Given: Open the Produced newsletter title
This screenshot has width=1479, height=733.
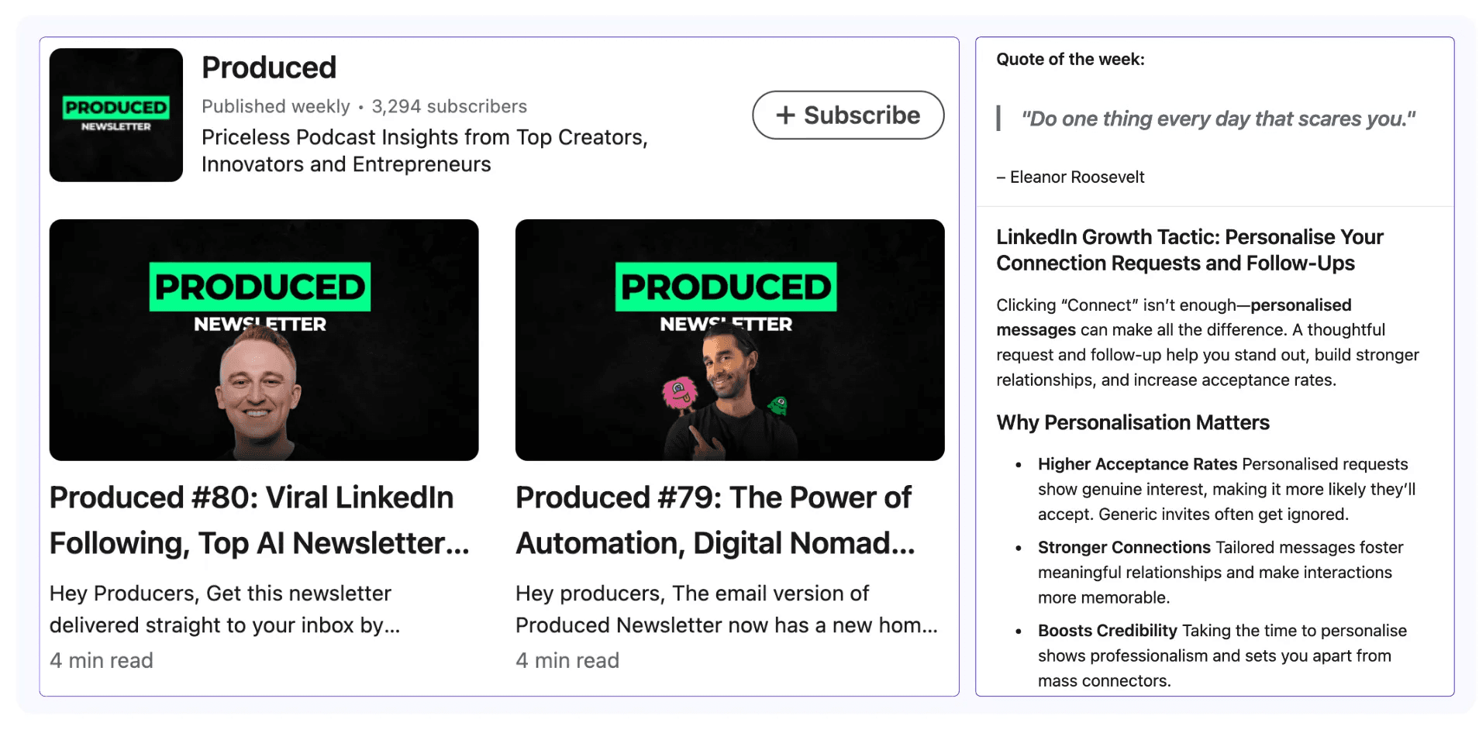Looking at the screenshot, I should [x=269, y=68].
